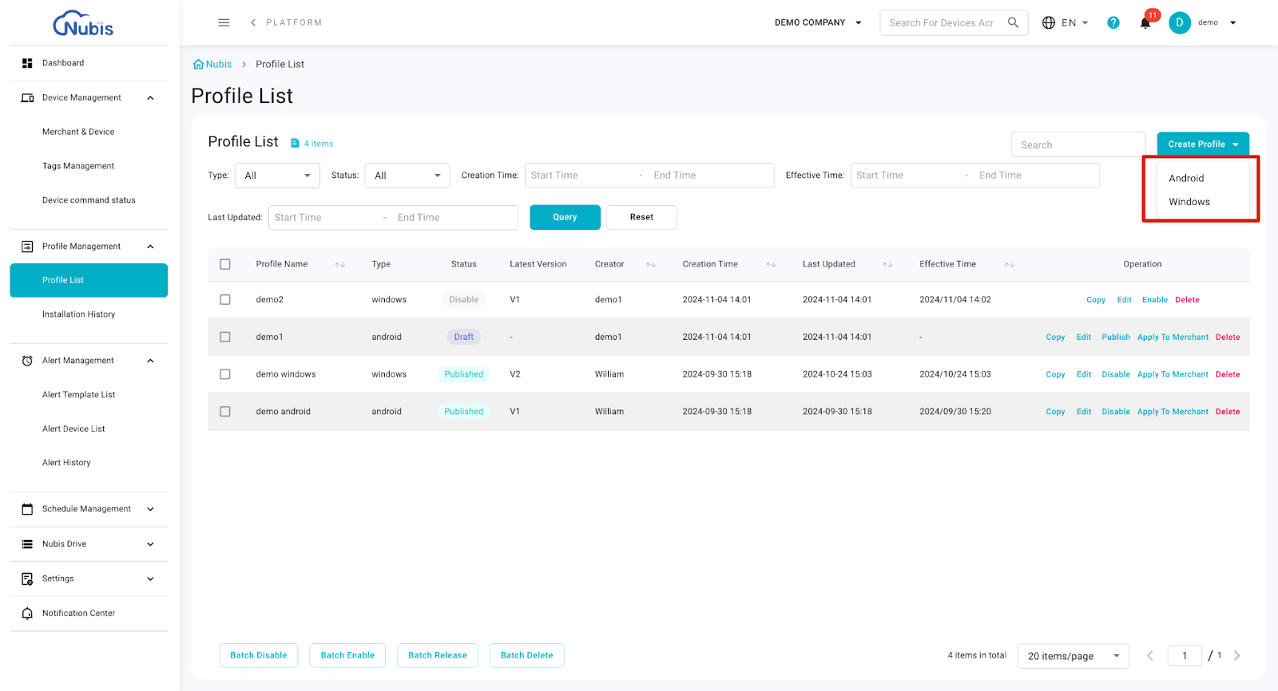1278x691 pixels.
Task: Expand the Settings section
Action: pyautogui.click(x=150, y=578)
